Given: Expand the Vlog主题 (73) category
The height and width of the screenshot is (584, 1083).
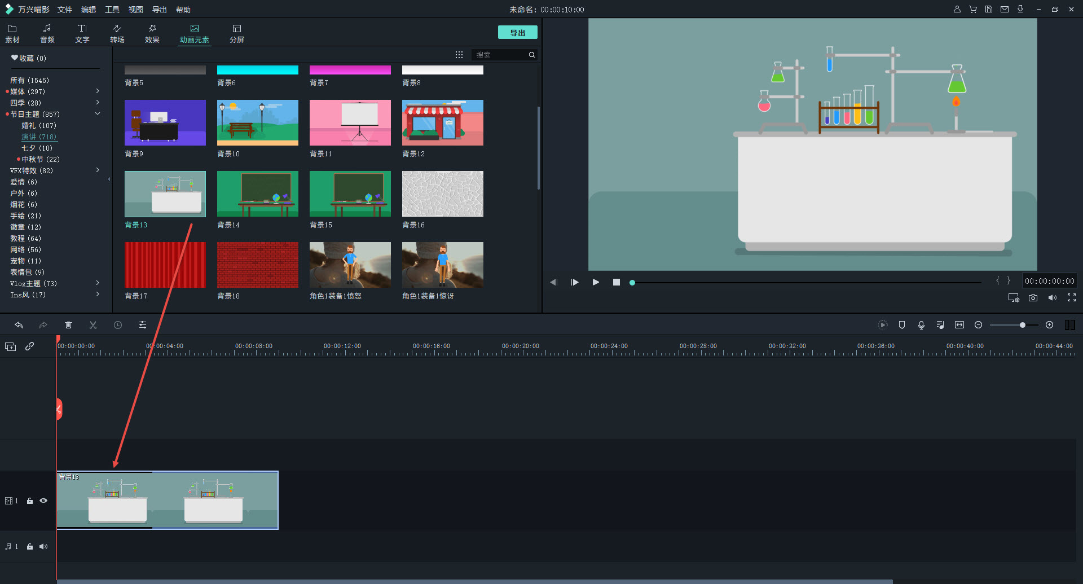Looking at the screenshot, I should (x=98, y=283).
